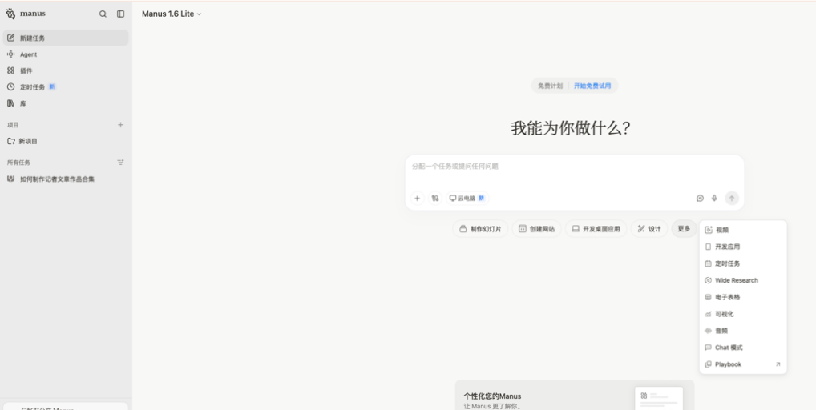Choose the 制作幻灯片 shortcut
The width and height of the screenshot is (816, 410).
click(480, 229)
